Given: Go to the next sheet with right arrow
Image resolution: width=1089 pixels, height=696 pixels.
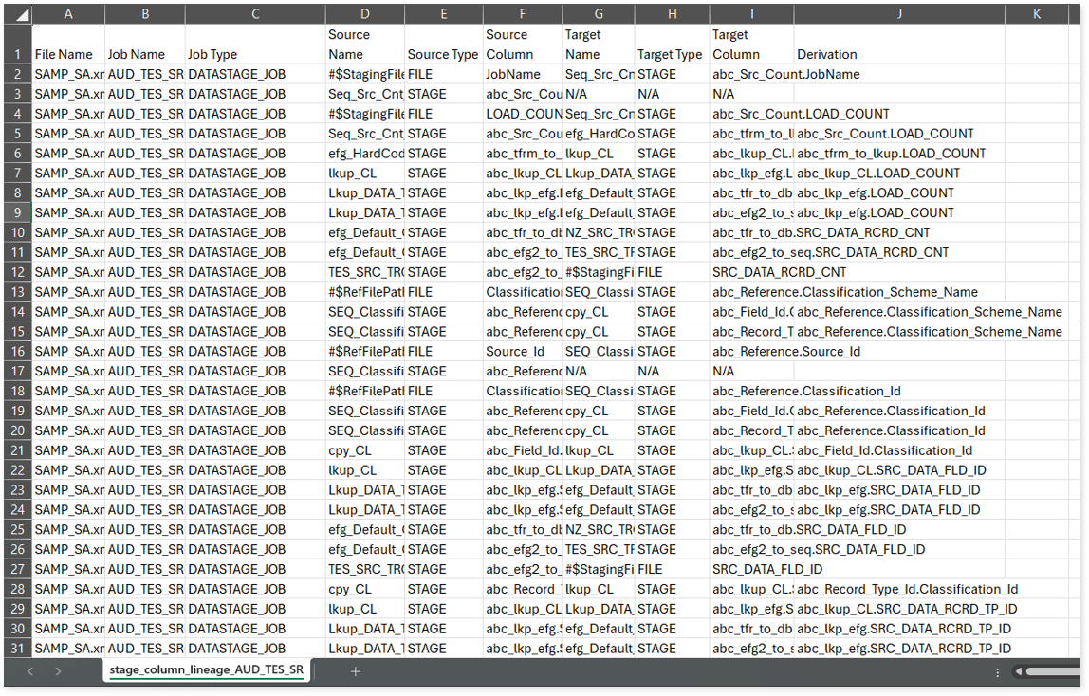Looking at the screenshot, I should [59, 671].
